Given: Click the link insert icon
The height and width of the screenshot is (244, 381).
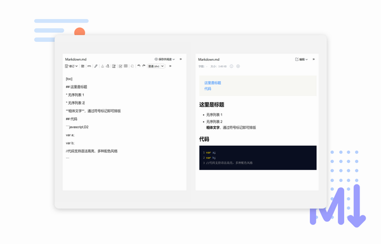Looking at the screenshot, I should click(89, 66).
